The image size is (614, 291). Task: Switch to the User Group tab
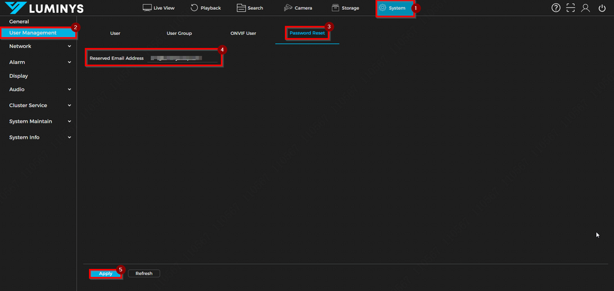[x=179, y=33]
